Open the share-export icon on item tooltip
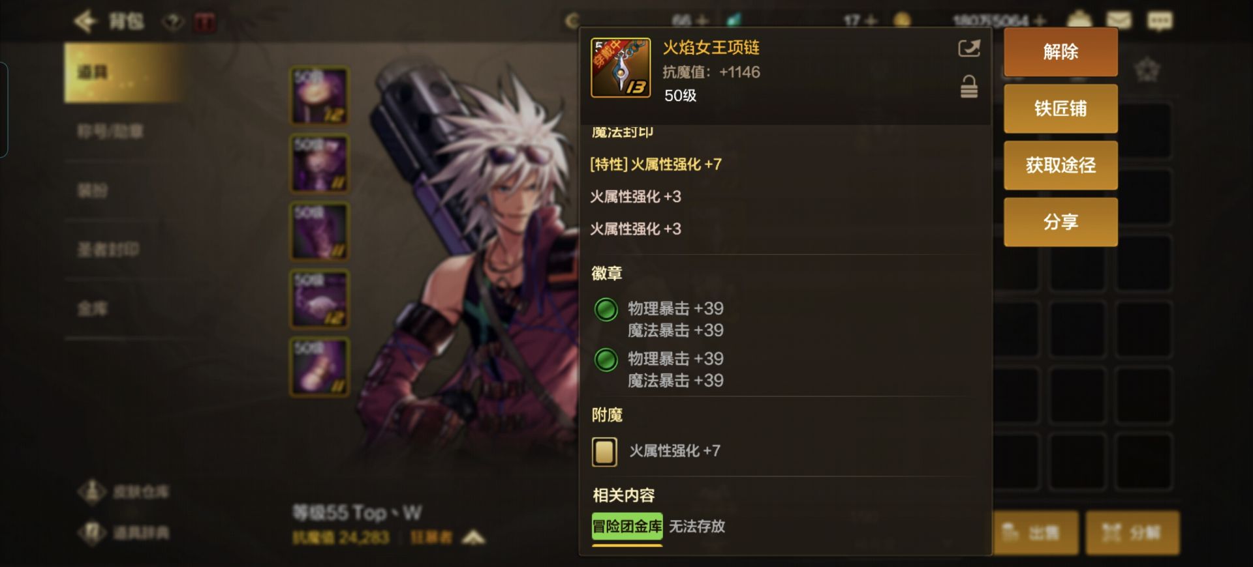Image resolution: width=1253 pixels, height=567 pixels. (x=968, y=48)
